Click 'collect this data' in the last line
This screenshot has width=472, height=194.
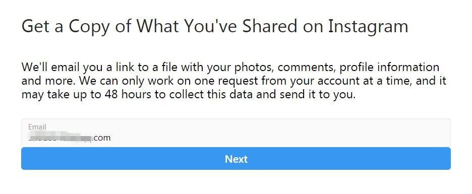click(x=212, y=95)
